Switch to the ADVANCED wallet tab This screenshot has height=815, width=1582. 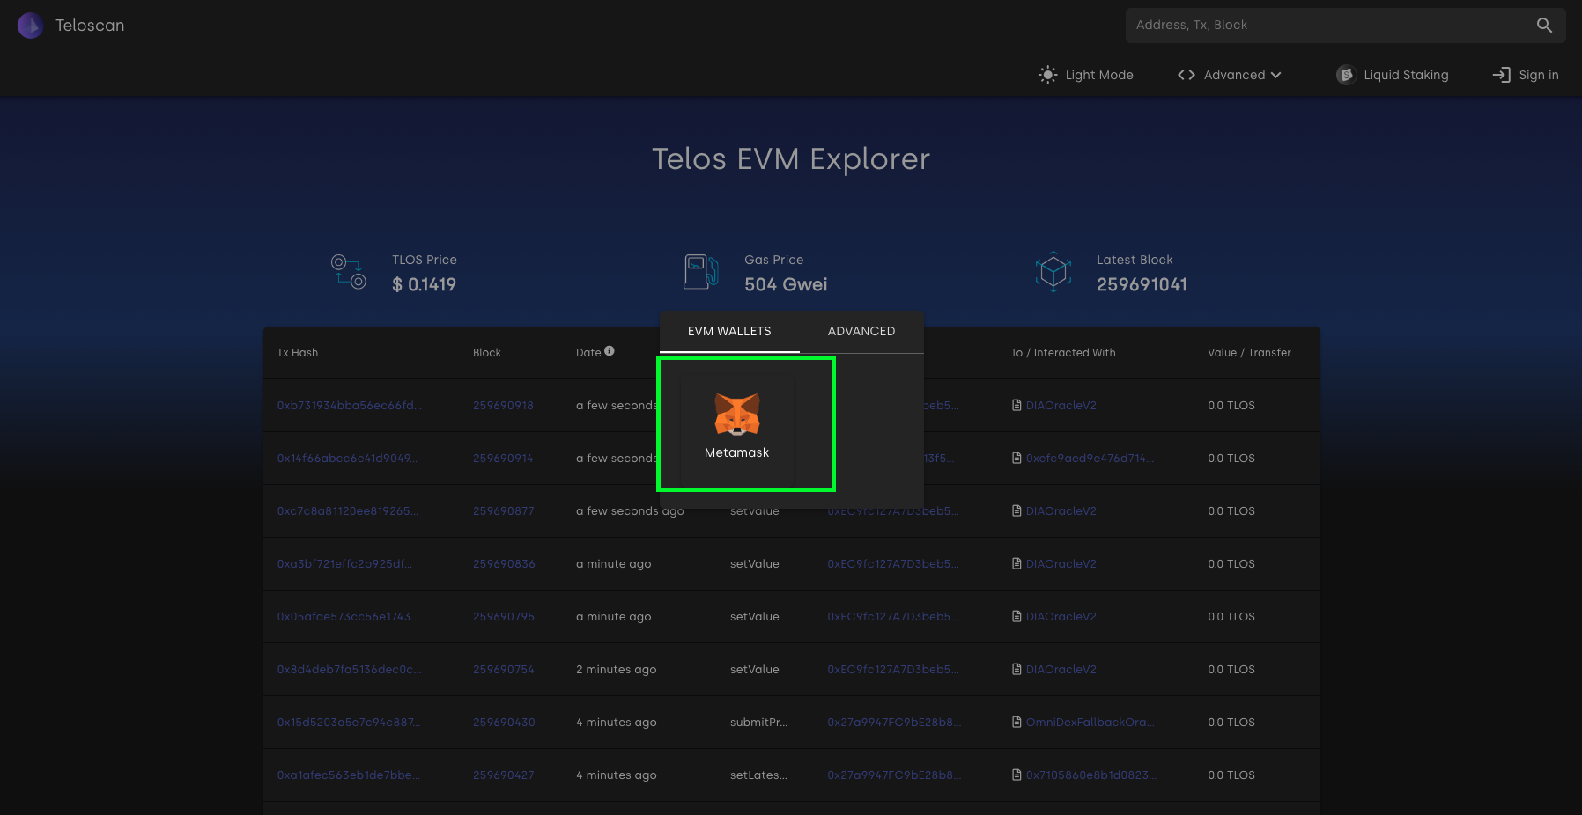[x=861, y=331]
